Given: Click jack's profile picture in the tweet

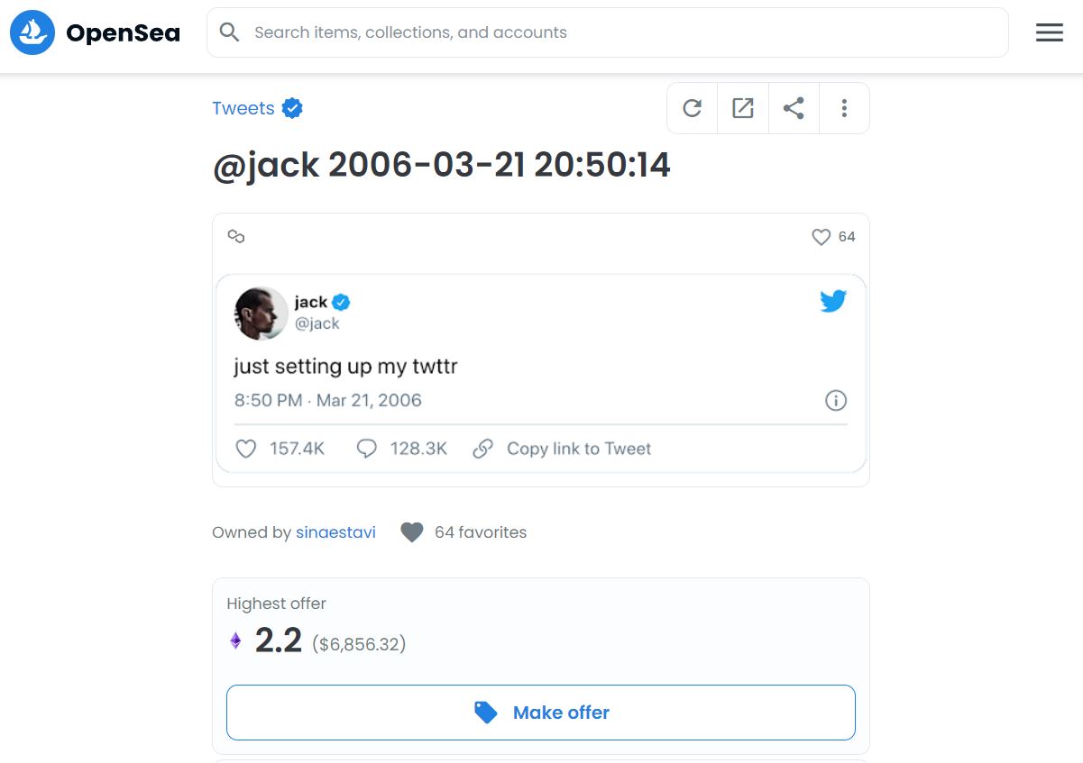Looking at the screenshot, I should tap(262, 313).
